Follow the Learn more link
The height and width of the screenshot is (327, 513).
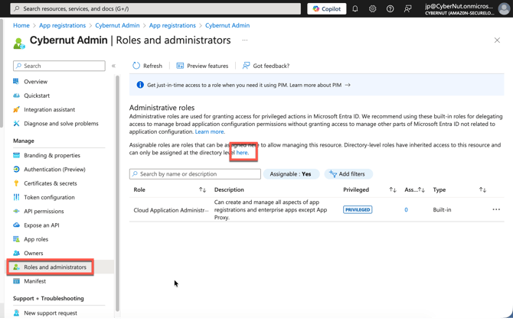coord(210,131)
